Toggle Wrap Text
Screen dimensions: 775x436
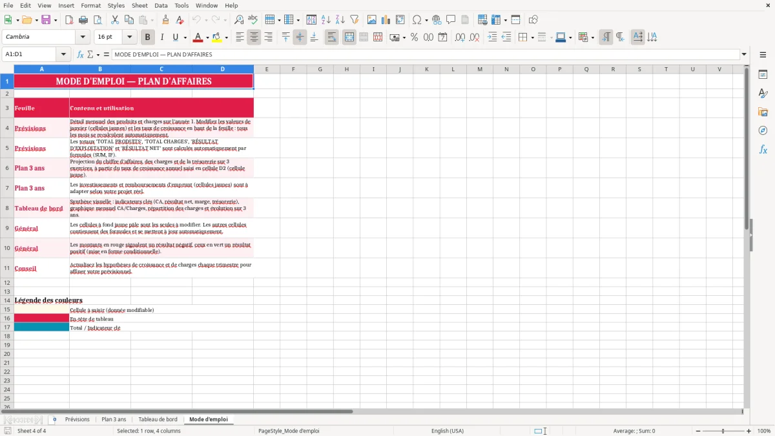click(332, 37)
